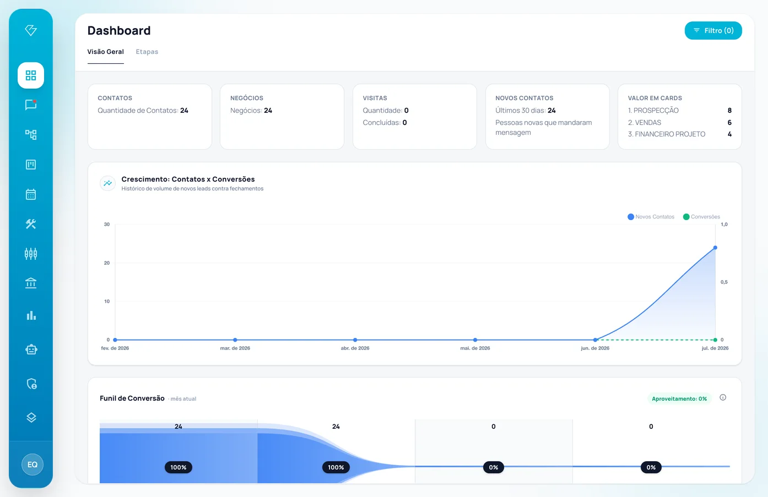Click the Contatos summary card

pyautogui.click(x=150, y=117)
